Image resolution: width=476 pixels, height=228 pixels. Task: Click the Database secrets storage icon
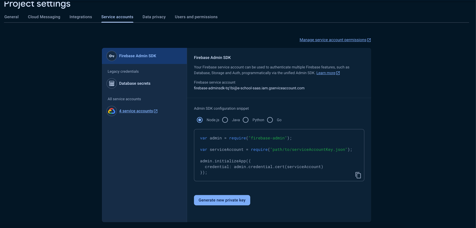point(112,83)
